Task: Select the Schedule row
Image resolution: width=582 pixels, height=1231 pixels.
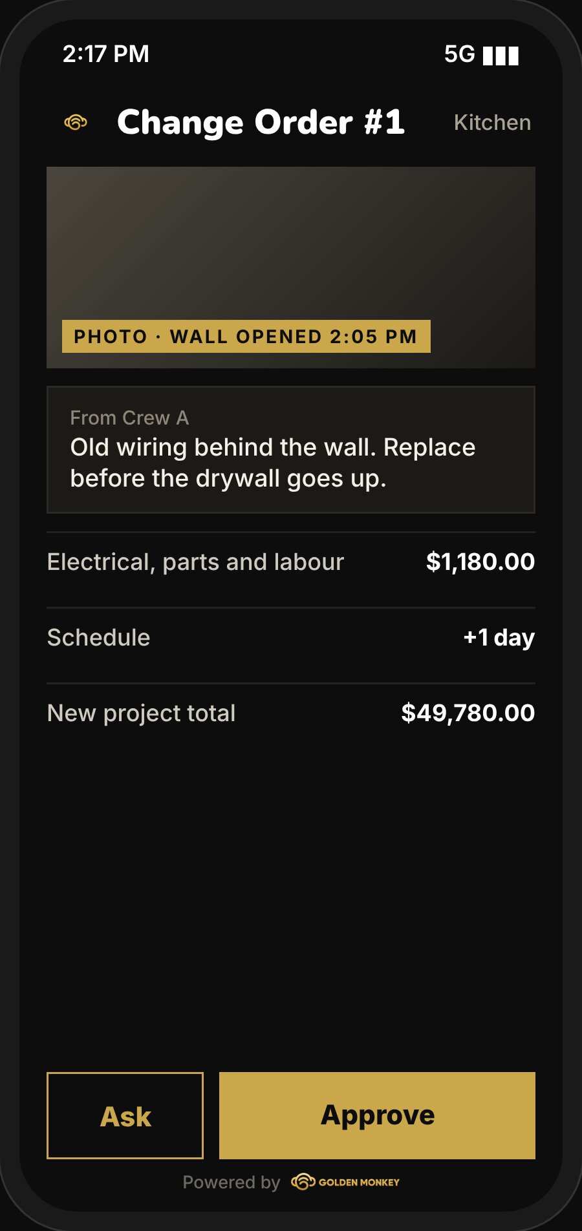Action: click(x=291, y=638)
